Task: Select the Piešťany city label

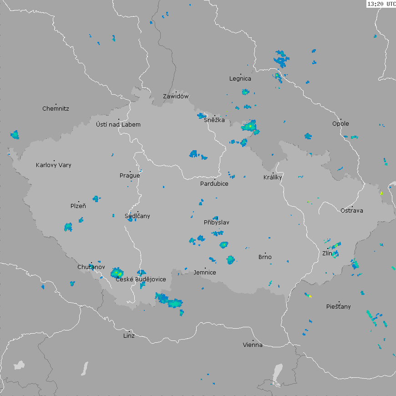Action: tap(339, 306)
